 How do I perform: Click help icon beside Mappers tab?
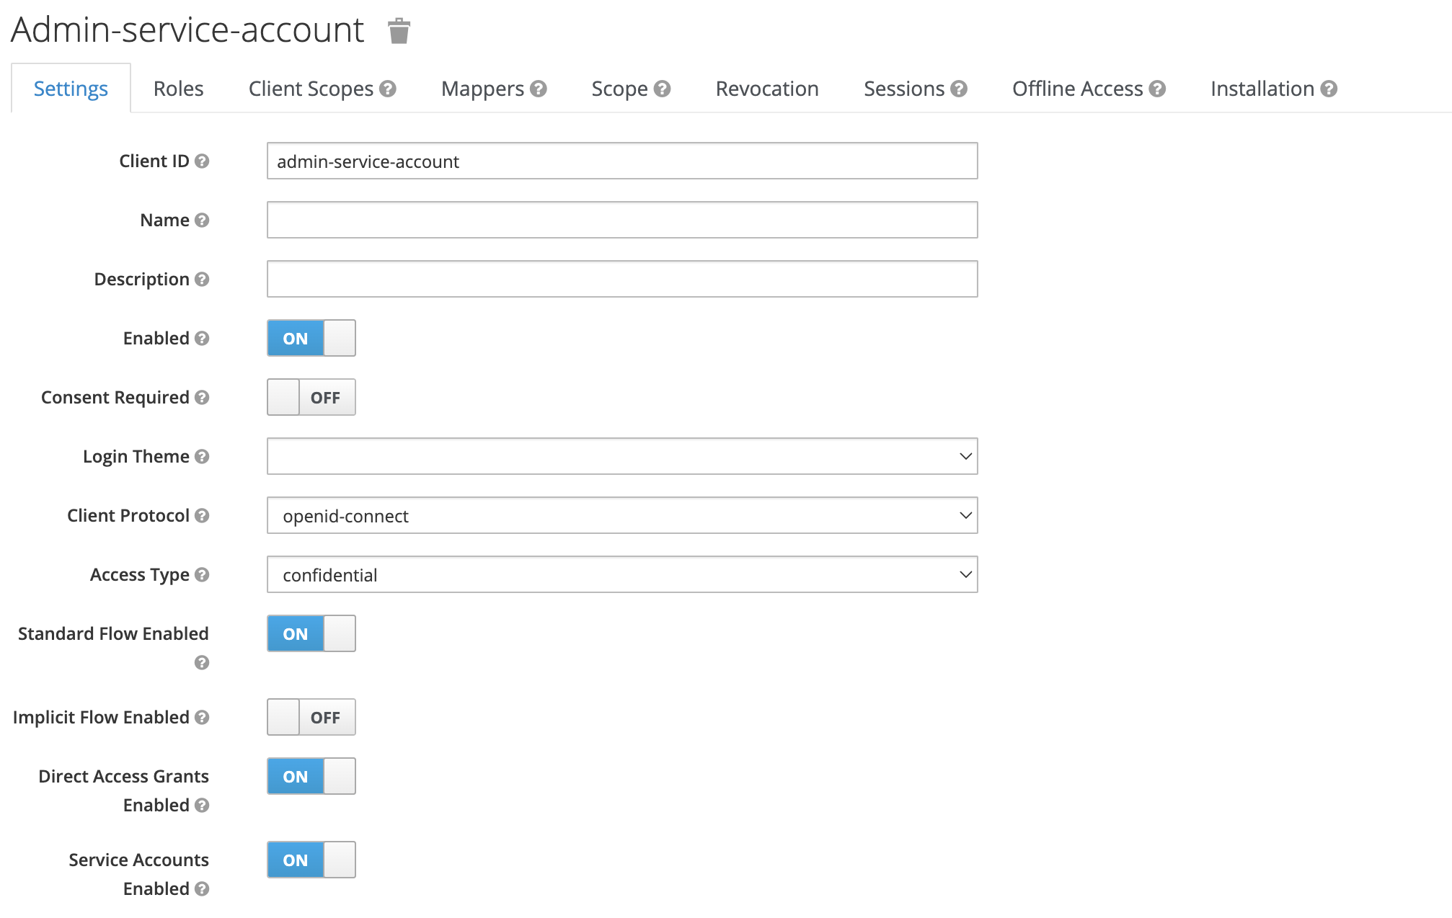(x=539, y=89)
